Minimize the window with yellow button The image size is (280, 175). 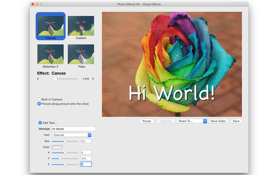tap(37, 4)
